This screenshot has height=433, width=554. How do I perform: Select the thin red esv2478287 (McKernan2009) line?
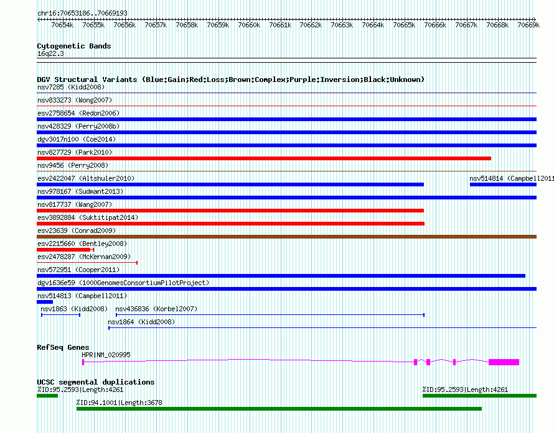[x=87, y=263]
